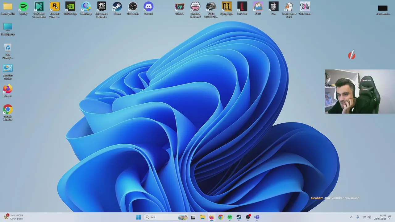Open the volume speaker tray icon
395x222 pixels.
[369, 217]
